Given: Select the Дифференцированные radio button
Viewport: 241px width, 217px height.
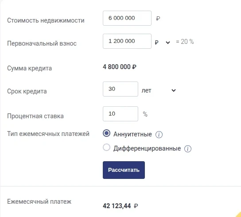Looking at the screenshot, I should click(x=106, y=147).
